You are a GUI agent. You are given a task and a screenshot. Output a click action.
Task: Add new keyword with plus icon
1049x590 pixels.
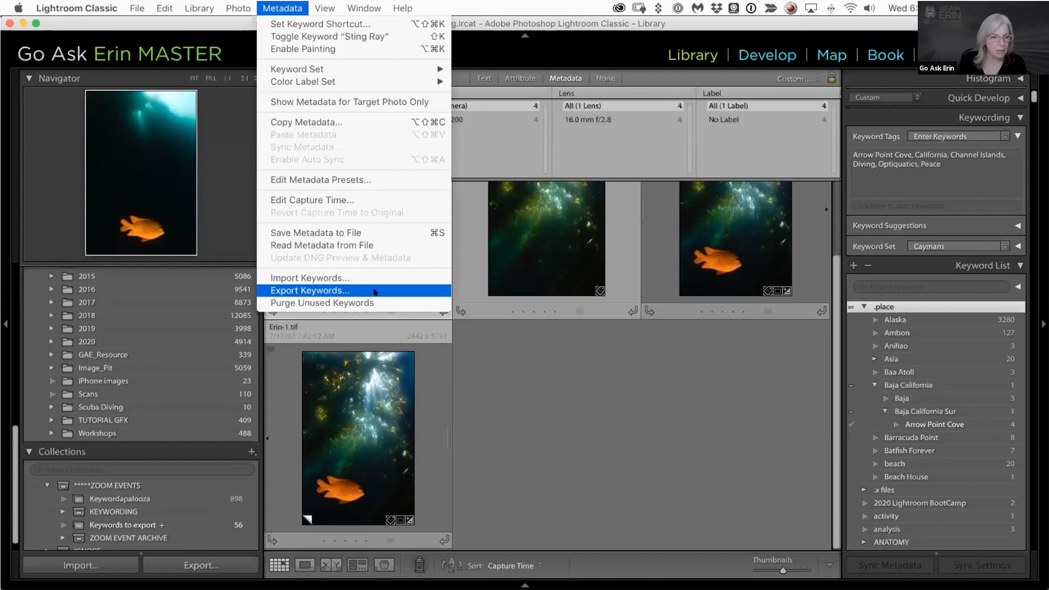(854, 265)
